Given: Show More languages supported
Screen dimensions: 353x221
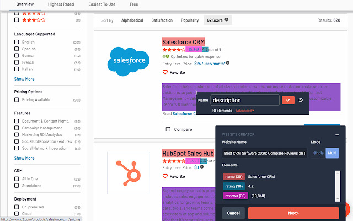Looking at the screenshot, I should click(24, 79).
